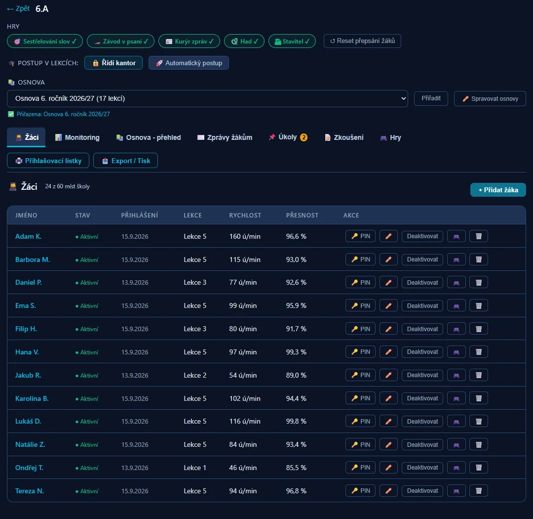
Task: Switch to the Monitoring tab
Action: [77, 137]
